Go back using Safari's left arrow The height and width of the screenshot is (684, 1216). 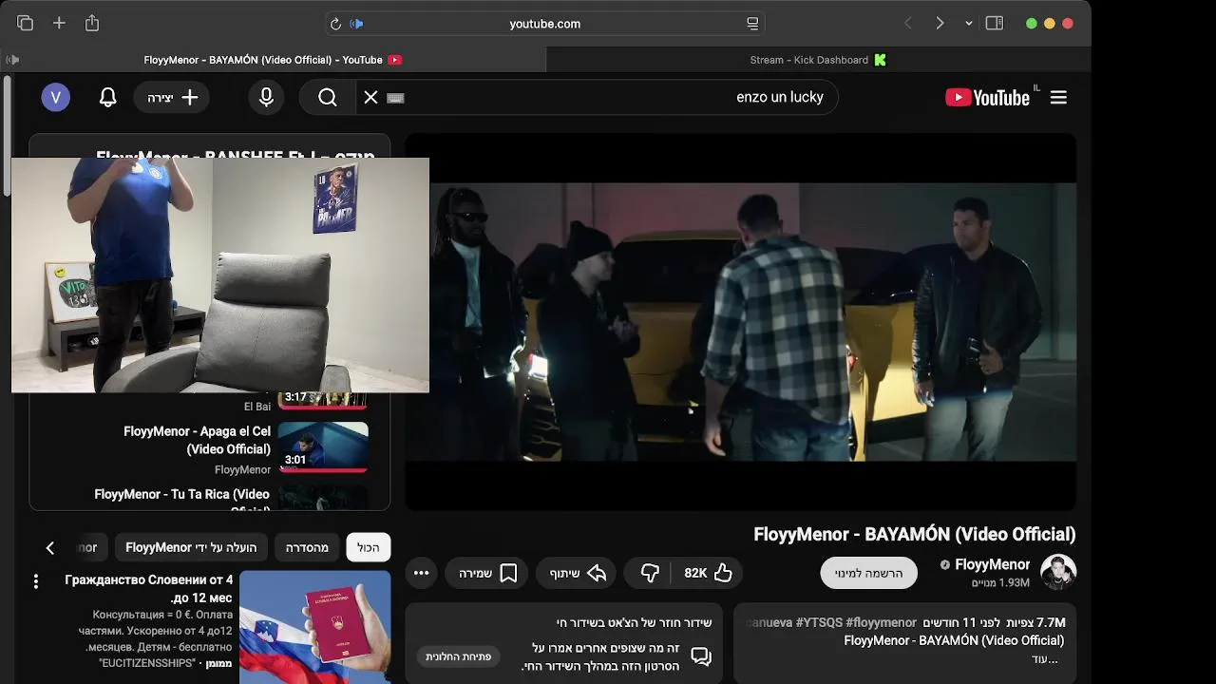907,24
